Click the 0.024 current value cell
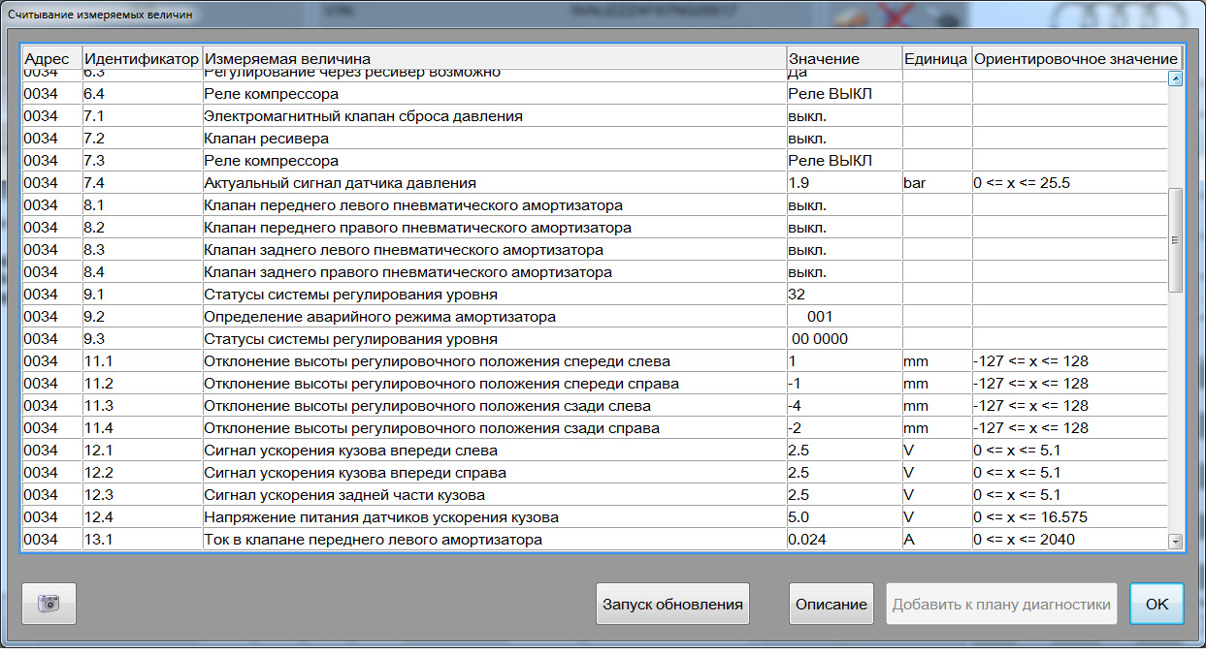The image size is (1206, 654). click(x=844, y=540)
